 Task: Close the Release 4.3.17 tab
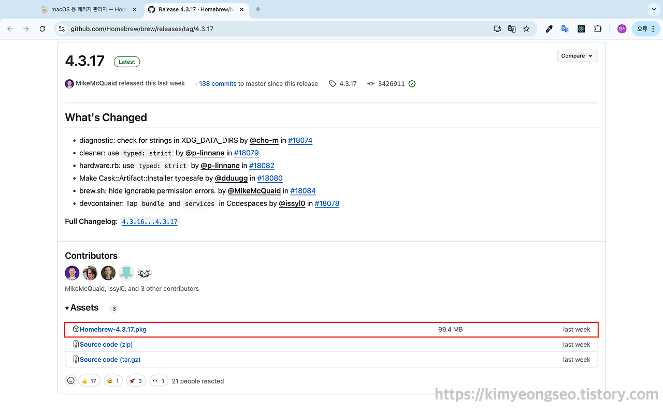coord(242,9)
